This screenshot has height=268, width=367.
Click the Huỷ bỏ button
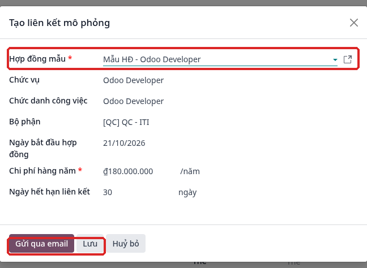(126, 244)
